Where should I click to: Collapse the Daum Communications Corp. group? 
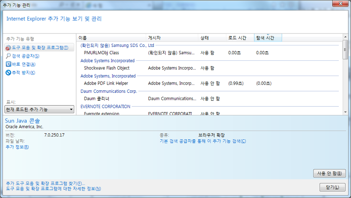(109, 91)
